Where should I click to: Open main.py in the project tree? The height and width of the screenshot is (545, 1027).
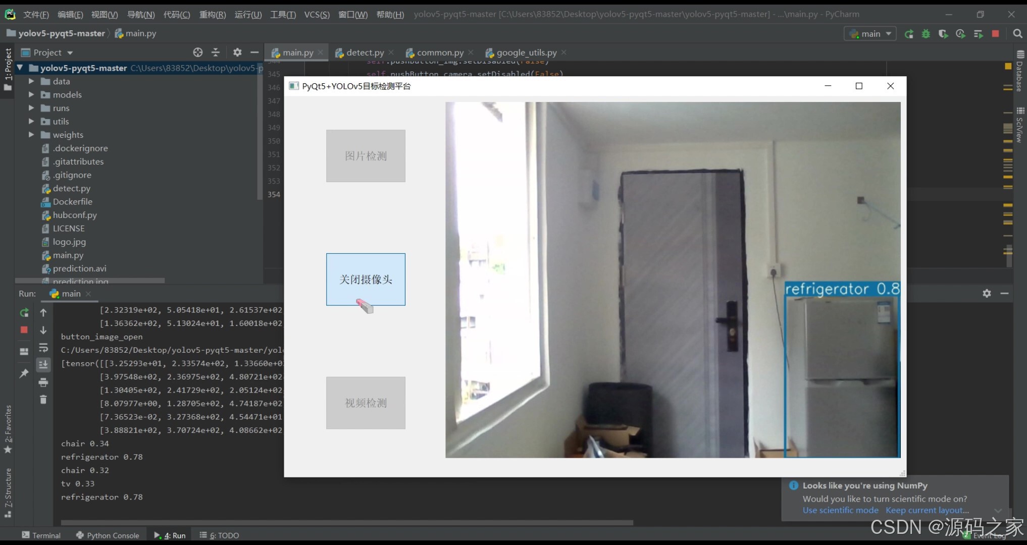[x=68, y=255]
